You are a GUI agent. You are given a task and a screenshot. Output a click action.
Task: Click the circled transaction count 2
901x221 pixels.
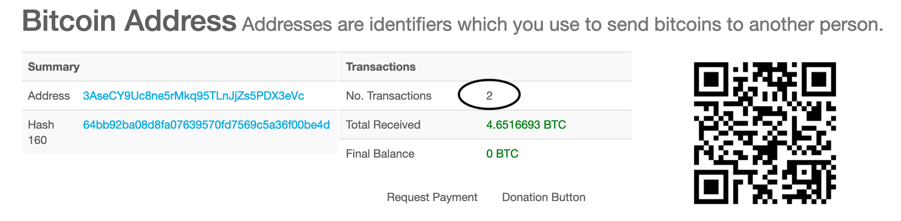click(489, 96)
